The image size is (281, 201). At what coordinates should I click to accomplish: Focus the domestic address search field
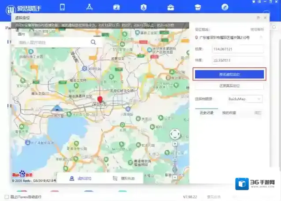pos(54,42)
